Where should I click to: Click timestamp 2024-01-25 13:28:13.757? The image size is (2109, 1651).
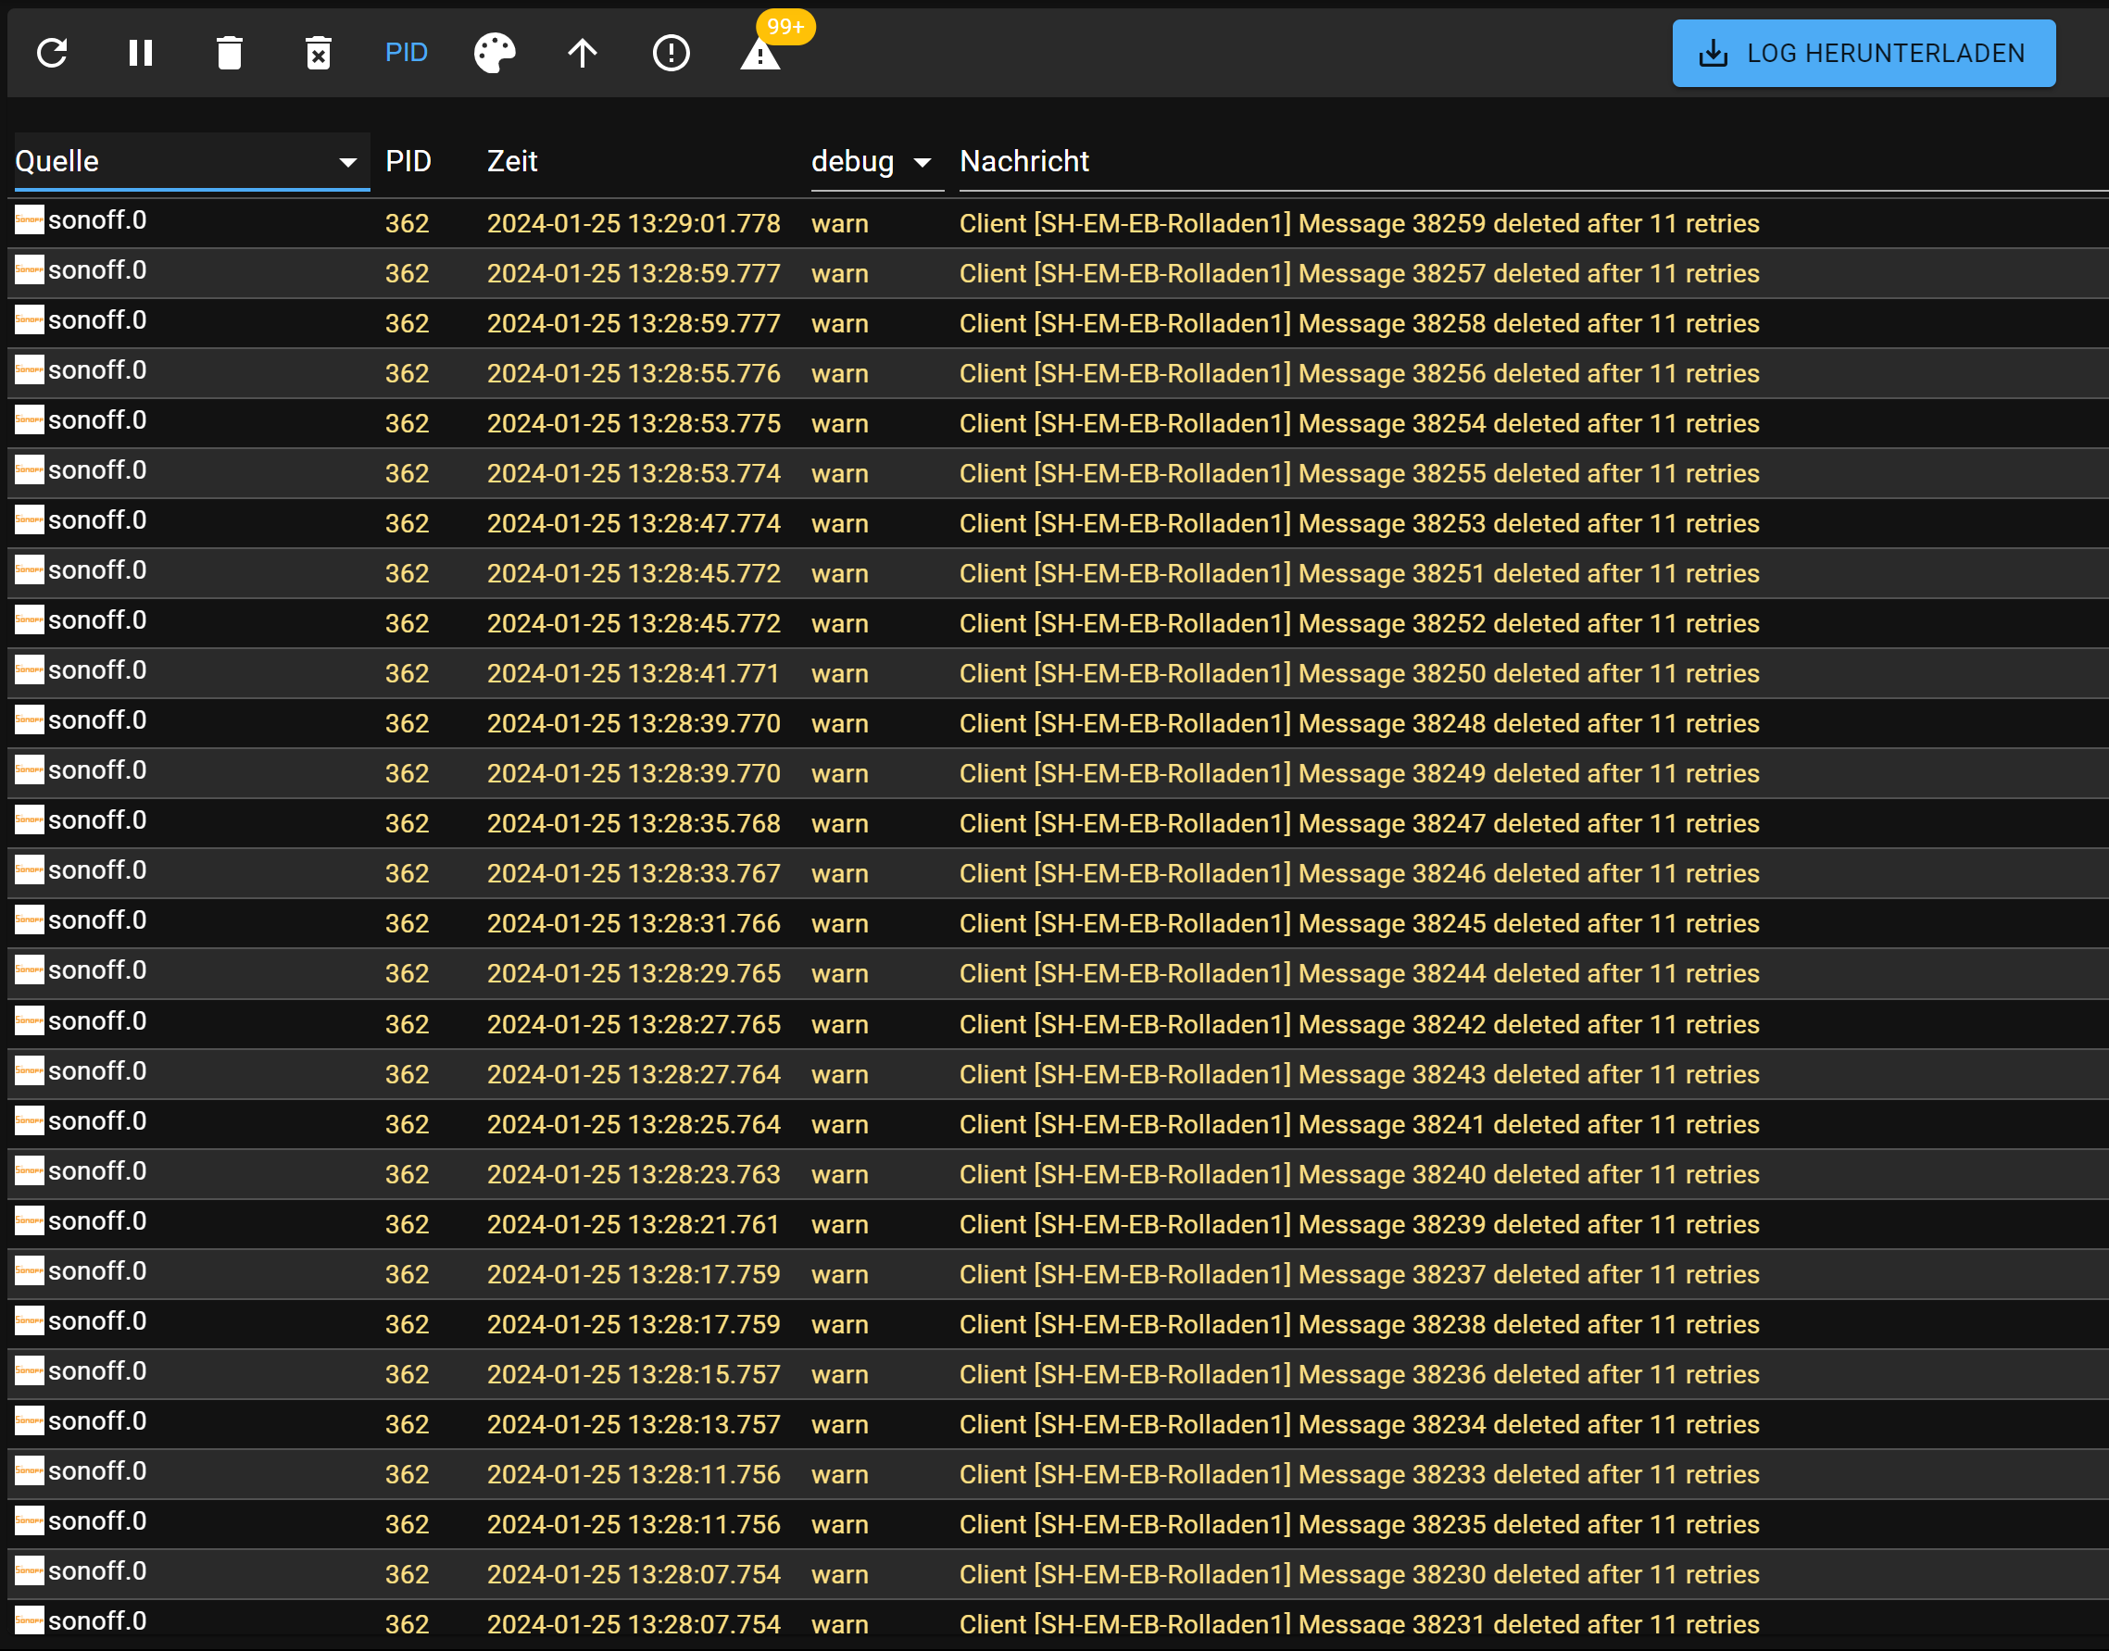[x=634, y=1425]
